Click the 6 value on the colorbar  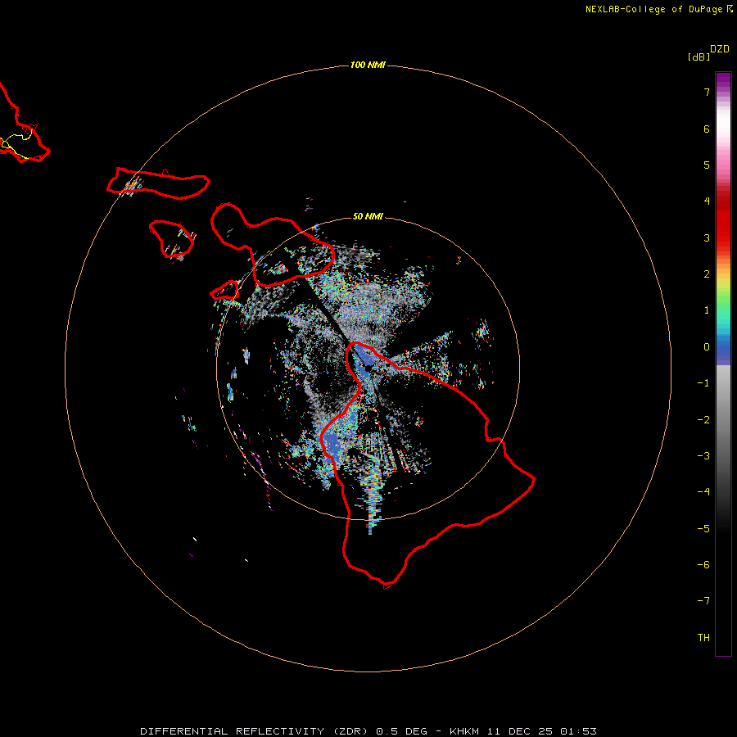click(707, 129)
